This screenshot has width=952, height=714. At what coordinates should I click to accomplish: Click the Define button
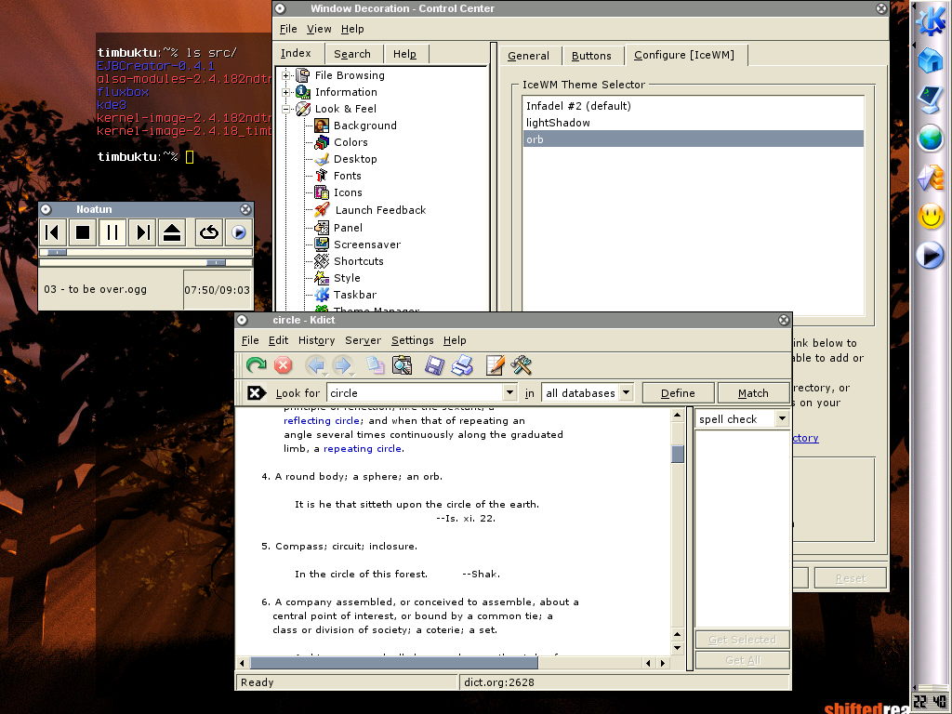678,393
